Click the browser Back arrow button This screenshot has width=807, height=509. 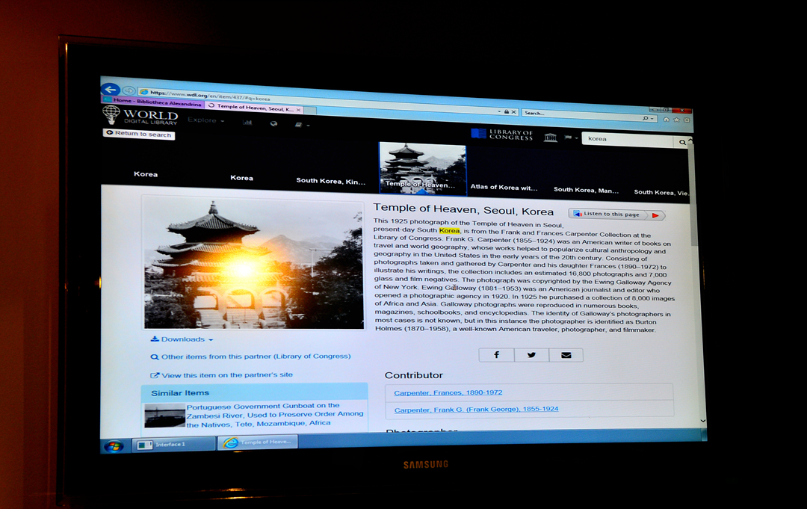click(x=110, y=89)
